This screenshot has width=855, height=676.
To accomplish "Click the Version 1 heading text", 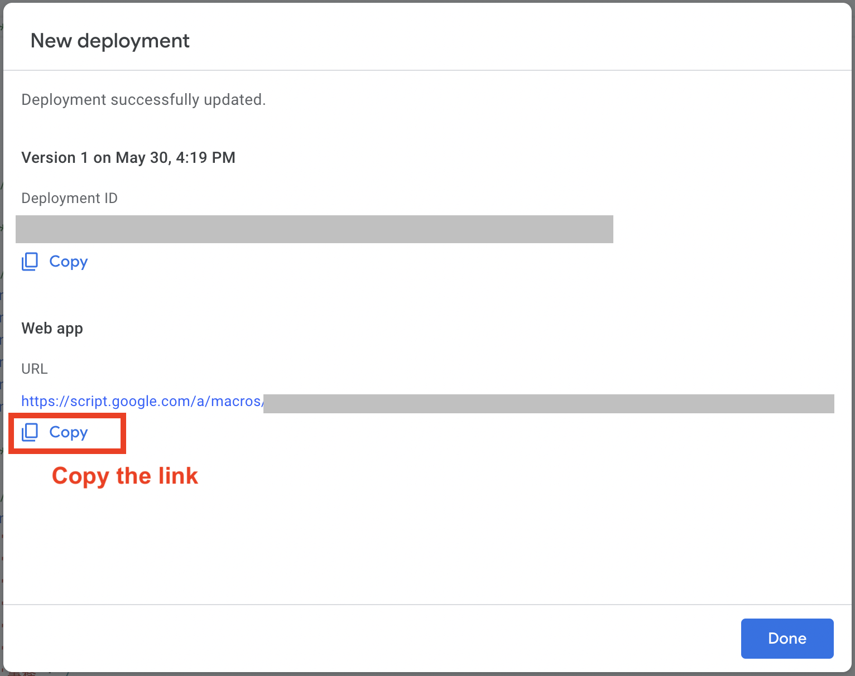I will click(128, 157).
